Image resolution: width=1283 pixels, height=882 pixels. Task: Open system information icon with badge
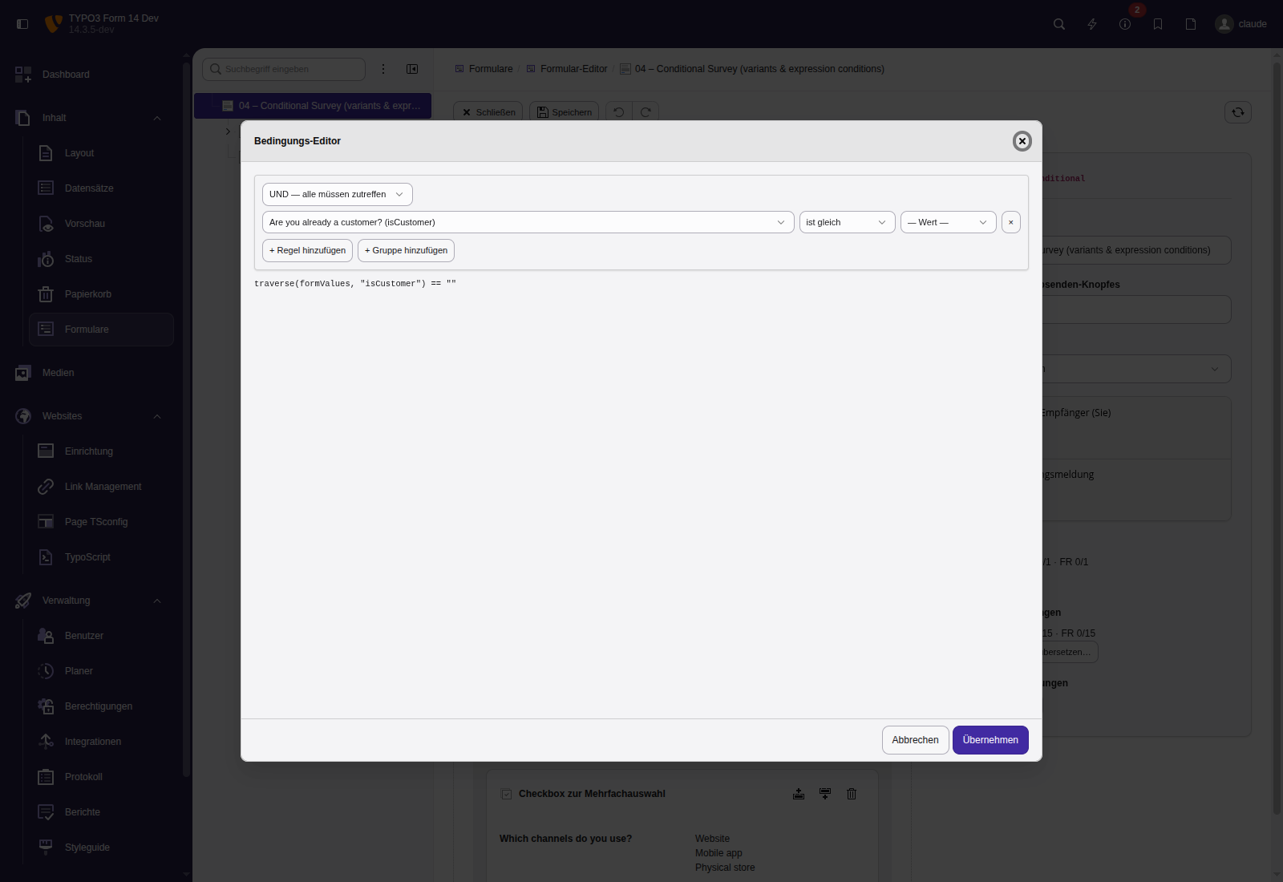(x=1125, y=24)
